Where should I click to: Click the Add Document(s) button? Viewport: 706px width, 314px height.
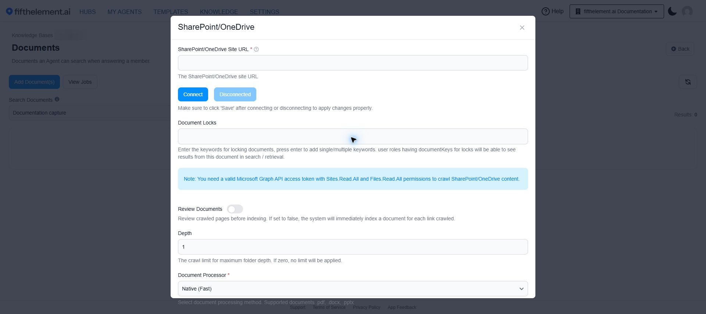[x=34, y=82]
